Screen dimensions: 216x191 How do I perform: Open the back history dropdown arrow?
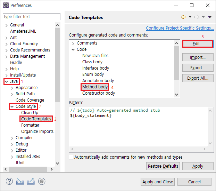tap(190, 17)
